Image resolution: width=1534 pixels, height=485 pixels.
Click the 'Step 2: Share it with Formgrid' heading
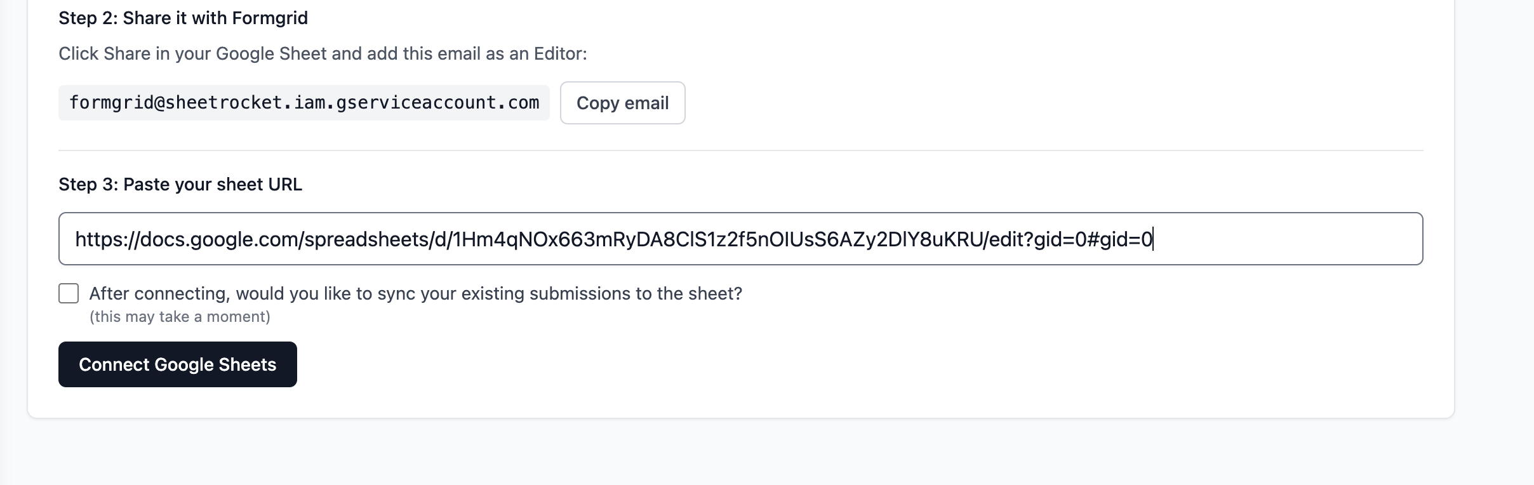(183, 18)
